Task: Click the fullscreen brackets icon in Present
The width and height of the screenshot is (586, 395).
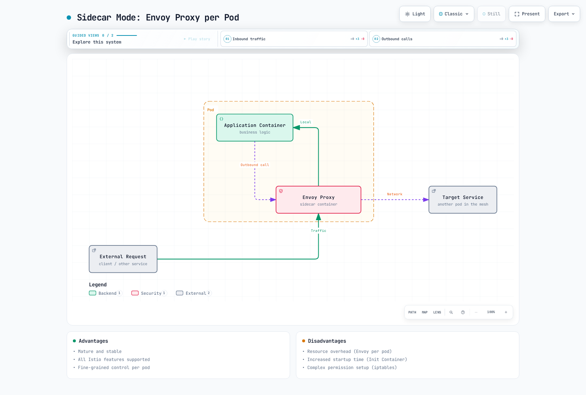Action: pyautogui.click(x=517, y=14)
